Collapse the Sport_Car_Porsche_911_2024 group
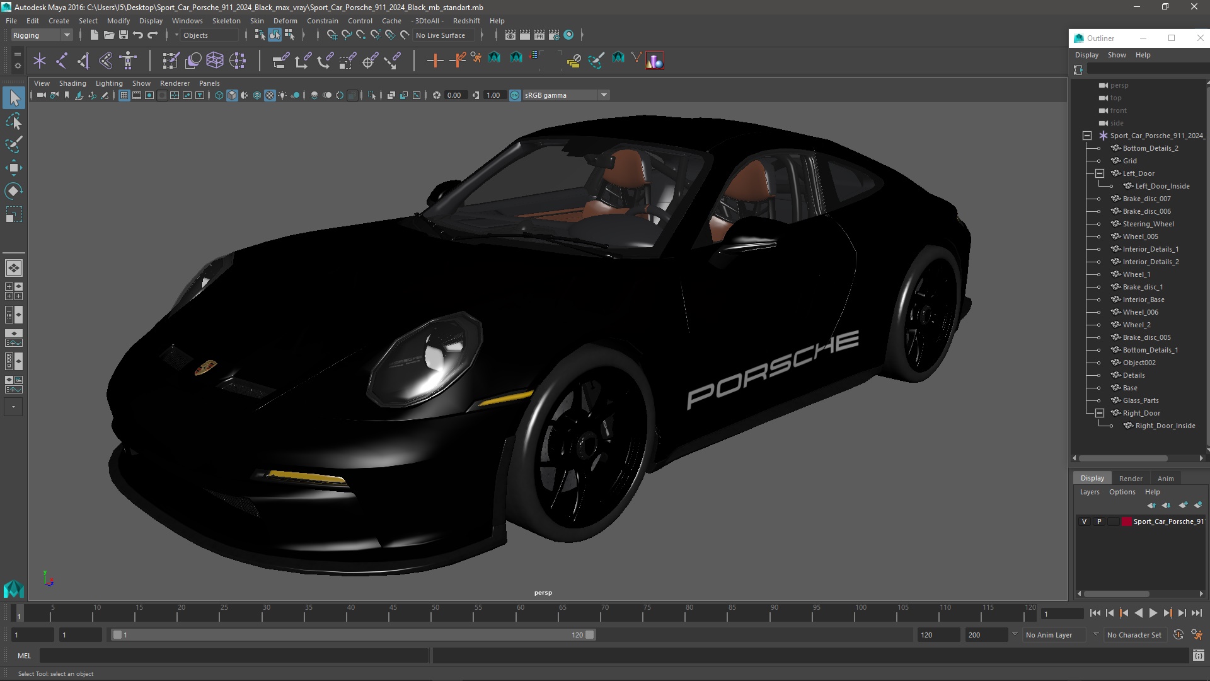This screenshot has height=681, width=1210. click(1087, 136)
